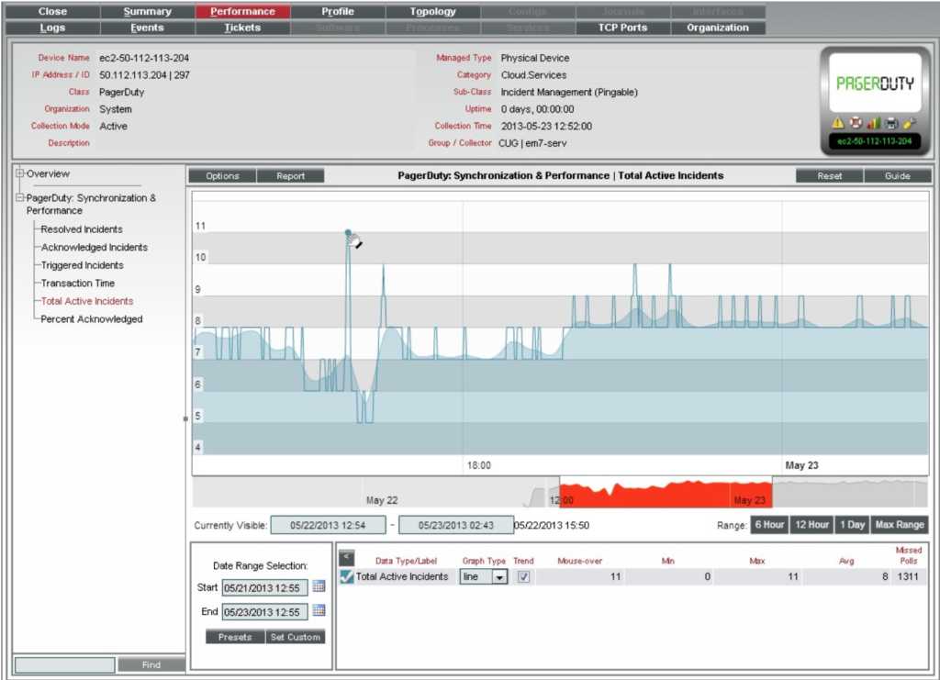
Task: Open calendar picker next to End date
Action: click(x=319, y=611)
